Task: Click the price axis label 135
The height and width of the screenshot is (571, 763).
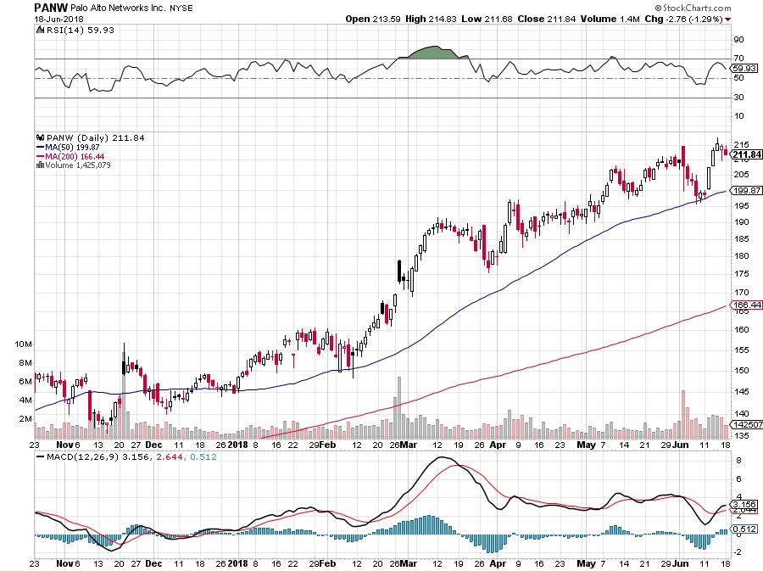Action: pos(741,436)
